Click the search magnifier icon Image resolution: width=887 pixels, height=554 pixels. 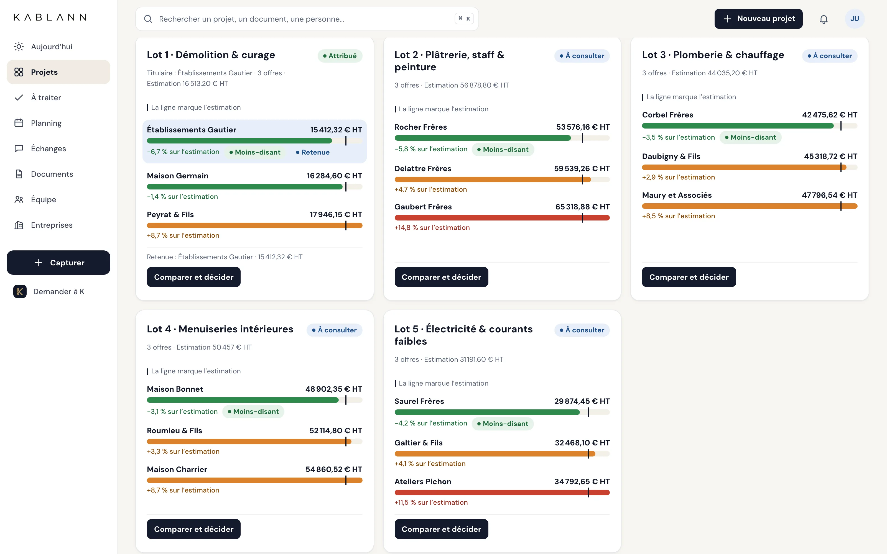pyautogui.click(x=148, y=19)
